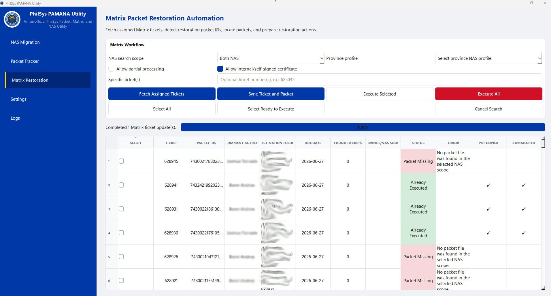Uncheck Allow internal/self-signed certificate

(220, 69)
